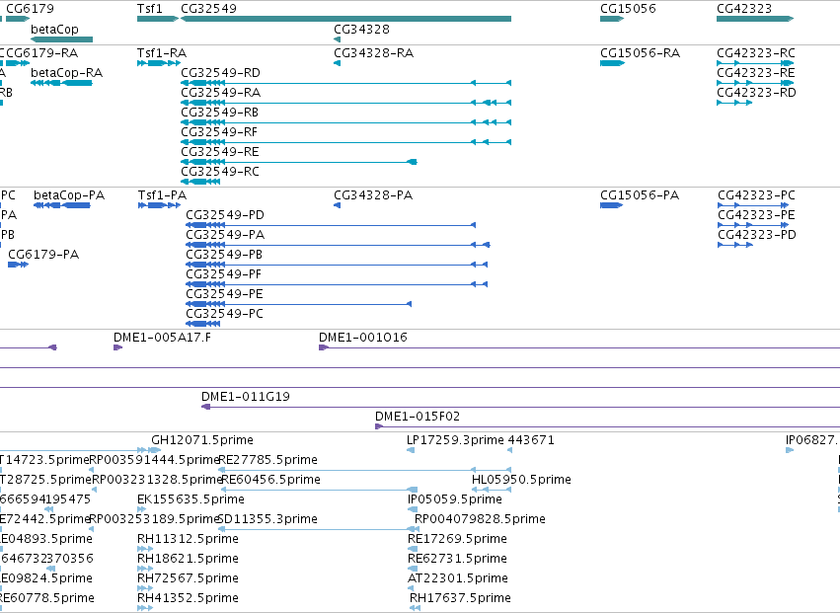The height and width of the screenshot is (613, 840).
Task: Click the LP17259.3prime EST label
Action: tap(455, 440)
